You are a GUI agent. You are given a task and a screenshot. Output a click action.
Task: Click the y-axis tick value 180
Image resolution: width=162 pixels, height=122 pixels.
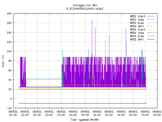(9, 13)
